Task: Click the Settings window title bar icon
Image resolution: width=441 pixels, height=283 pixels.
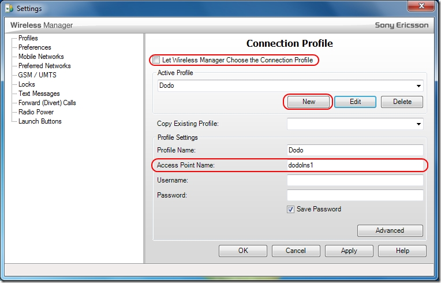Action: (9, 9)
